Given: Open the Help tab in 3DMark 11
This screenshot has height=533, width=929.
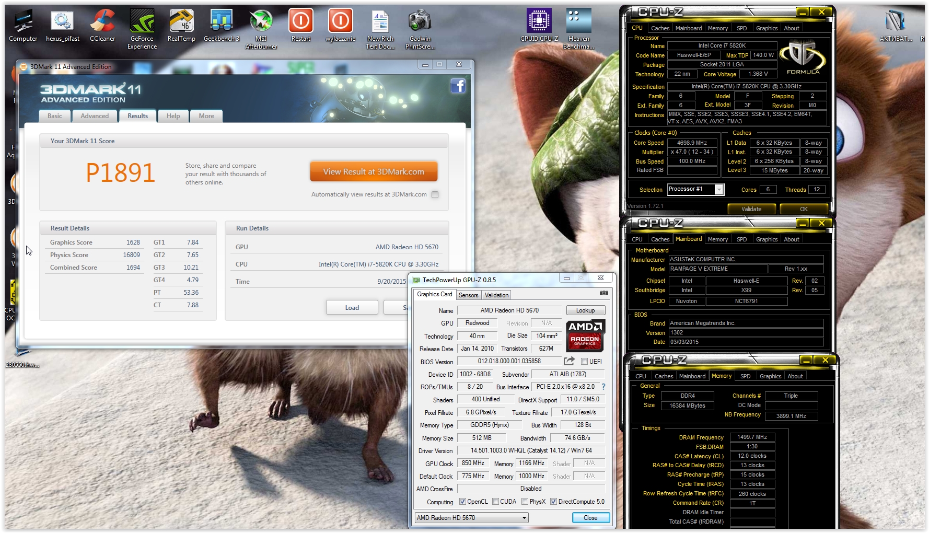Looking at the screenshot, I should click(x=173, y=116).
